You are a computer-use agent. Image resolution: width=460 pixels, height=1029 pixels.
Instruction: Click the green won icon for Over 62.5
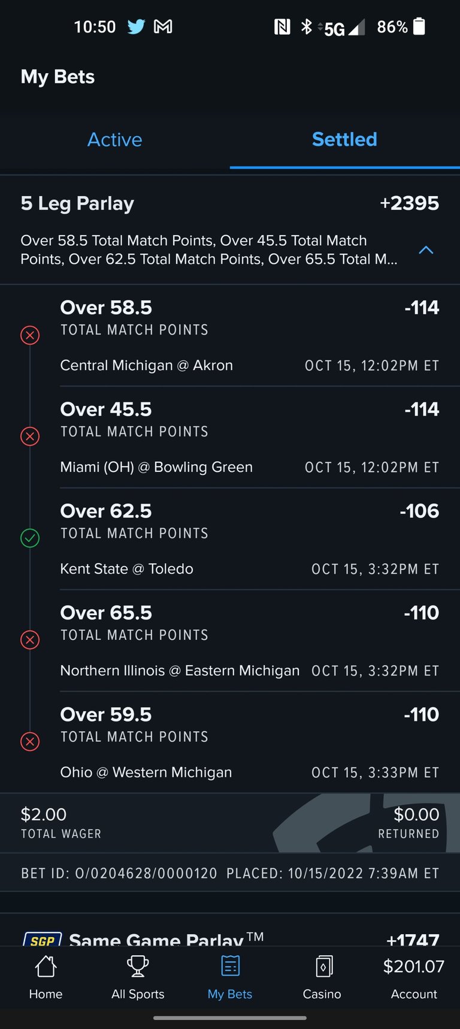30,538
